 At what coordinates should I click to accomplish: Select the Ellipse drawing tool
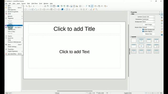point(26,9)
